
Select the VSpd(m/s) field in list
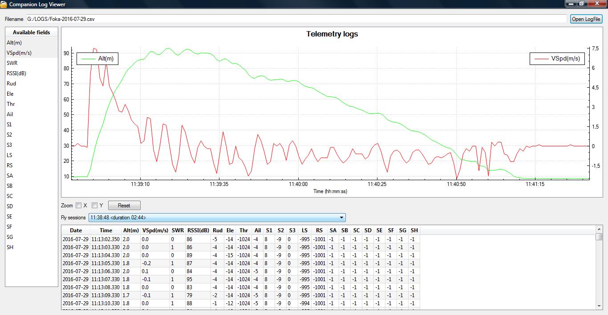tap(32, 53)
